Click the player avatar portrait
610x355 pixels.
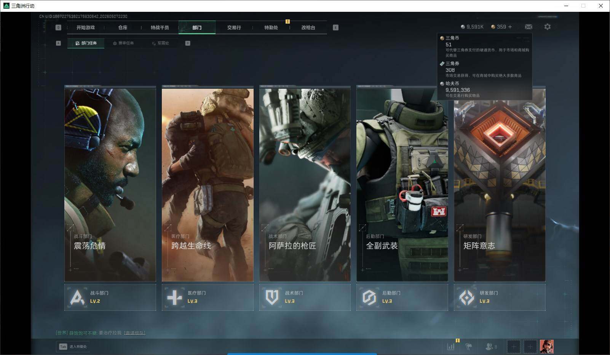(547, 347)
